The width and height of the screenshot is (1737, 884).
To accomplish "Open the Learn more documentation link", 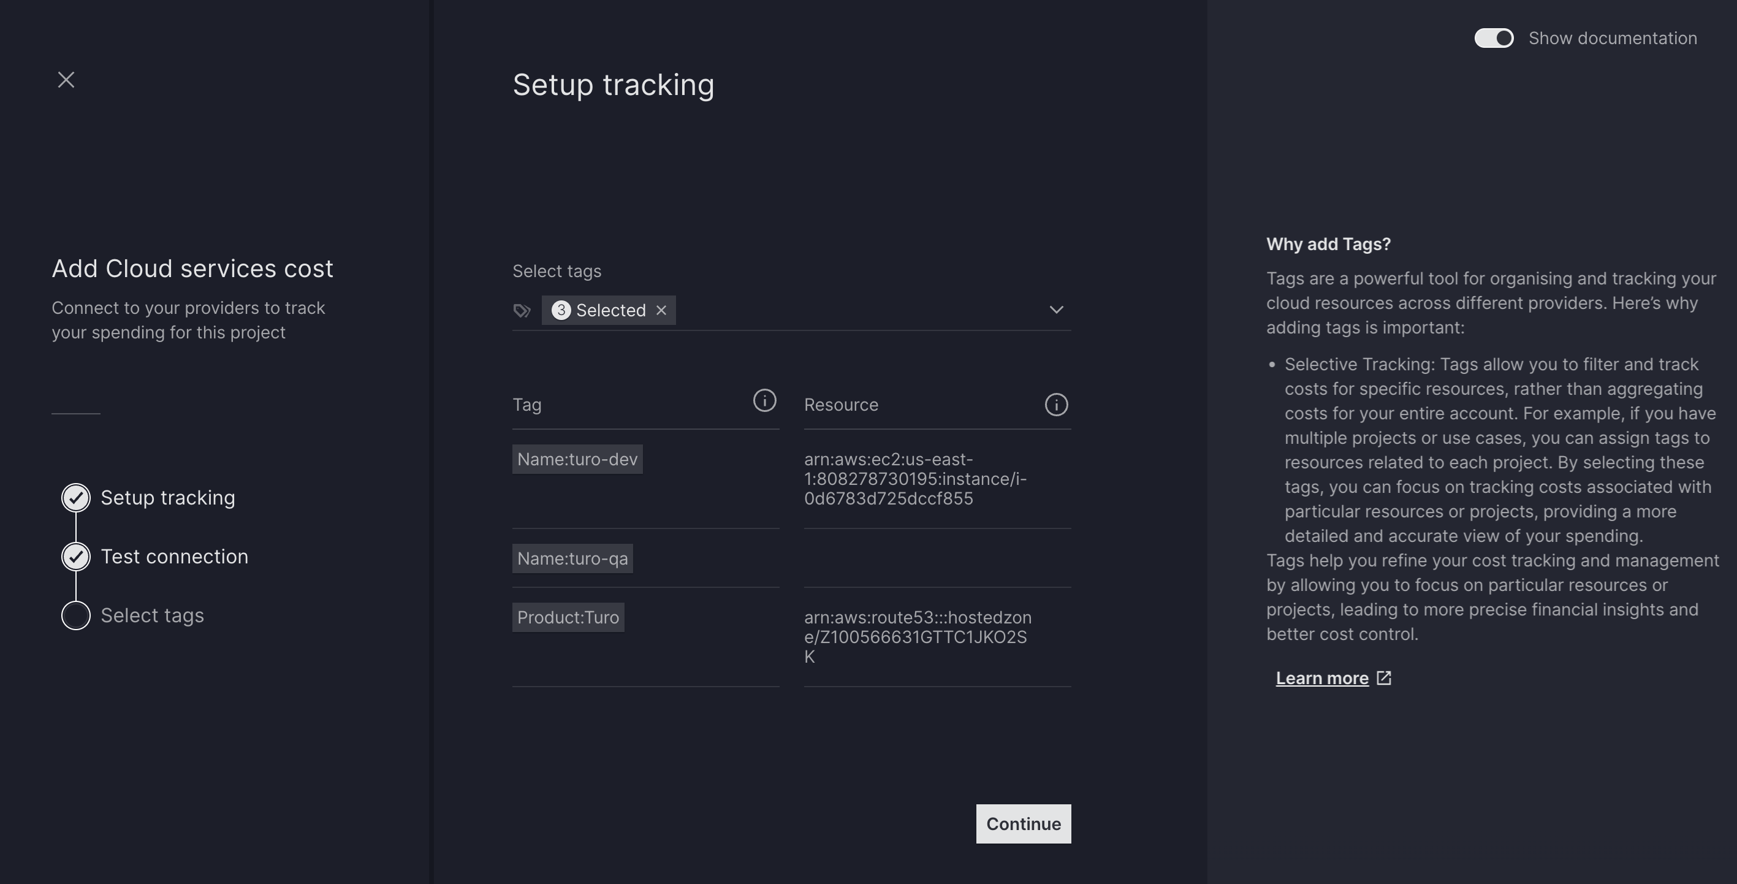I will [1321, 679].
